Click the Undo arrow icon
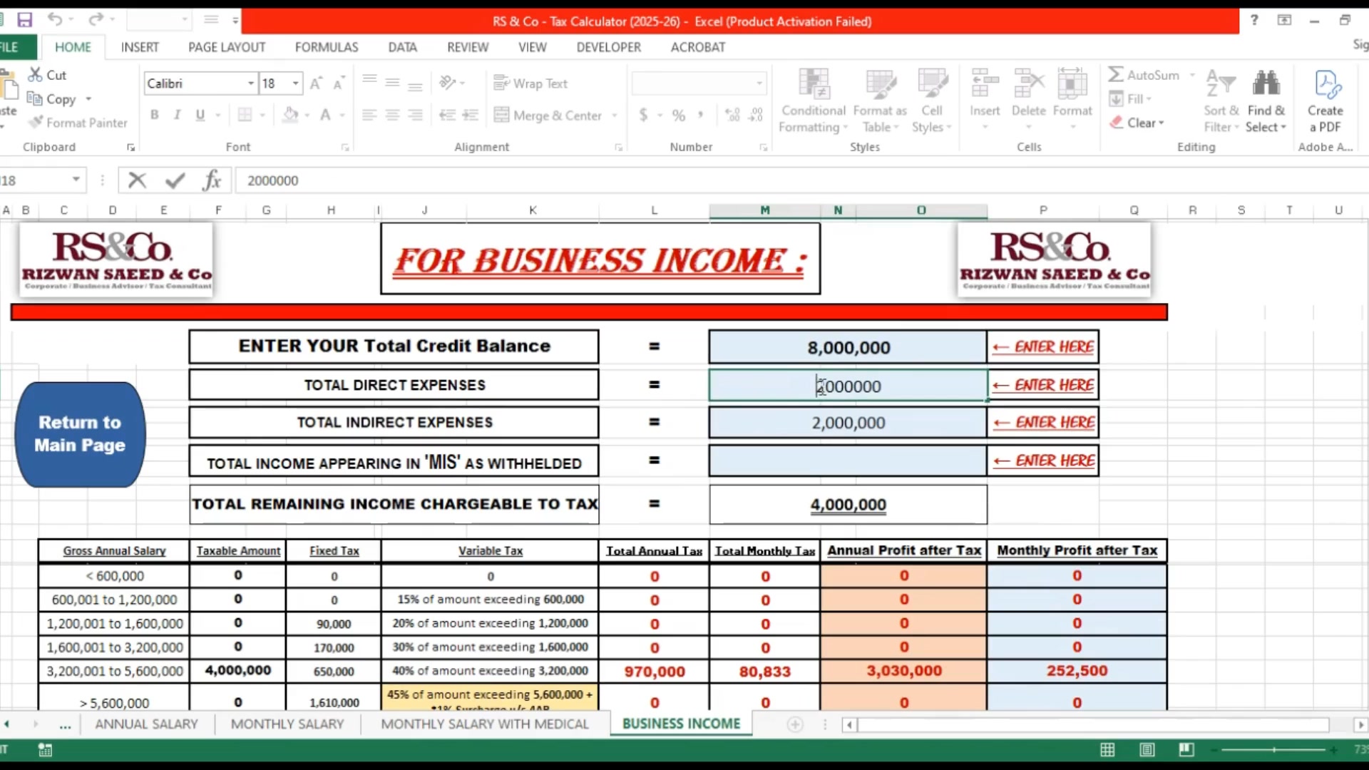Viewport: 1369px width, 770px height. pyautogui.click(x=55, y=19)
